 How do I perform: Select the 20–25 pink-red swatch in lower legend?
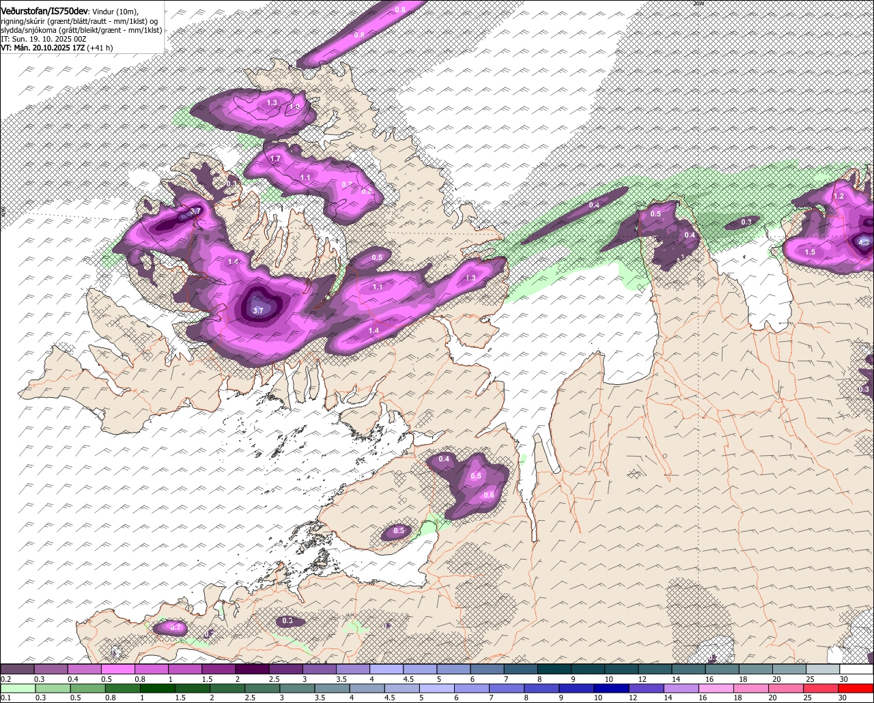click(x=787, y=687)
